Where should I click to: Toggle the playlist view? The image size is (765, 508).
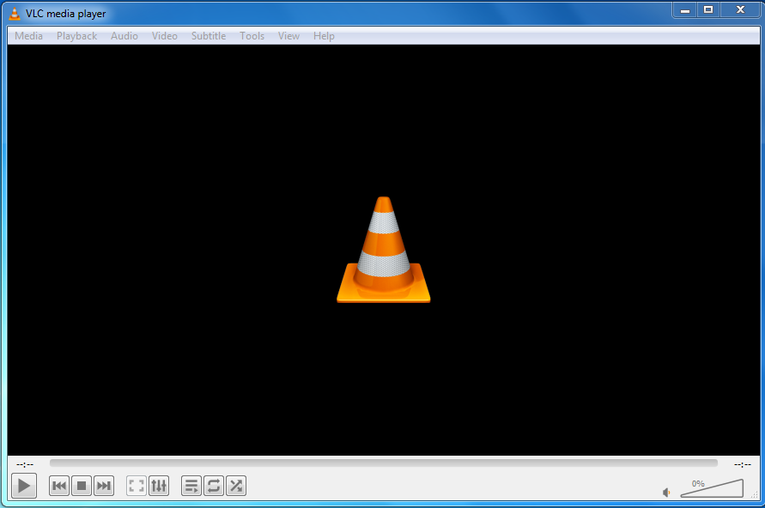191,487
